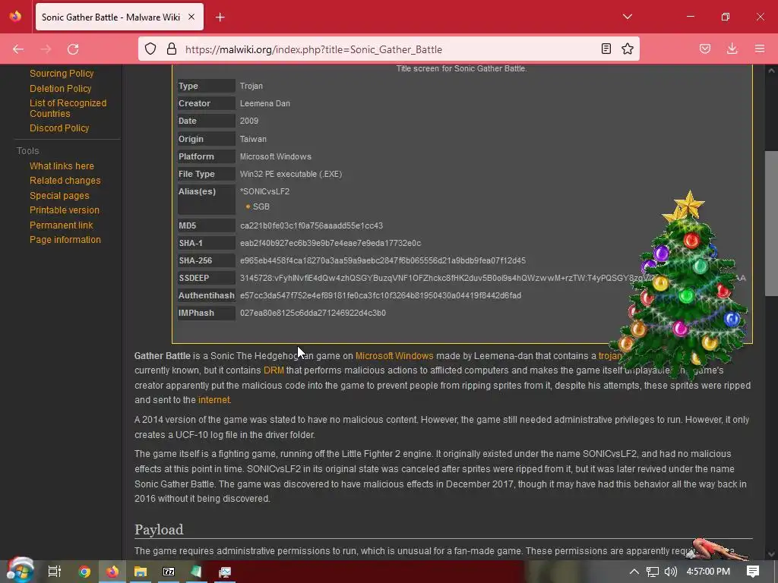This screenshot has height=583, width=778.
Task: Switch to Firefox in the taskbar
Action: (112, 572)
